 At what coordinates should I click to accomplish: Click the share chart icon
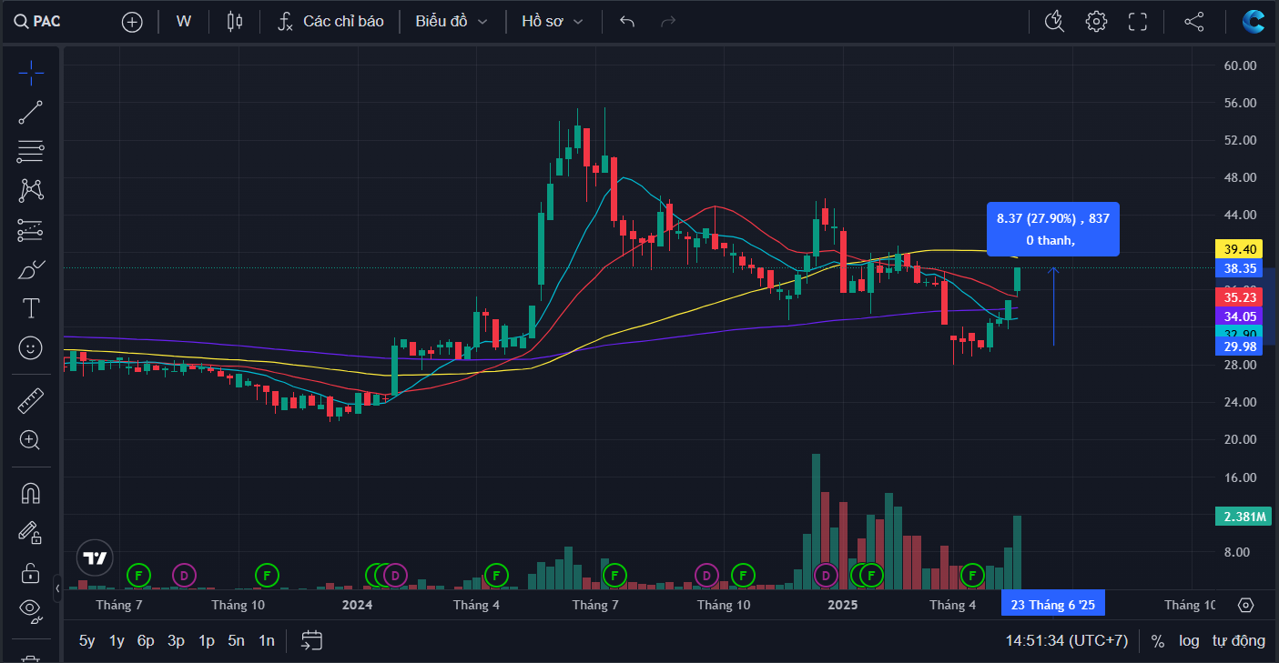pos(1193,22)
